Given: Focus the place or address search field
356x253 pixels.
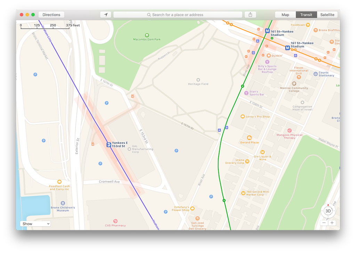Looking at the screenshot, I should (178, 15).
